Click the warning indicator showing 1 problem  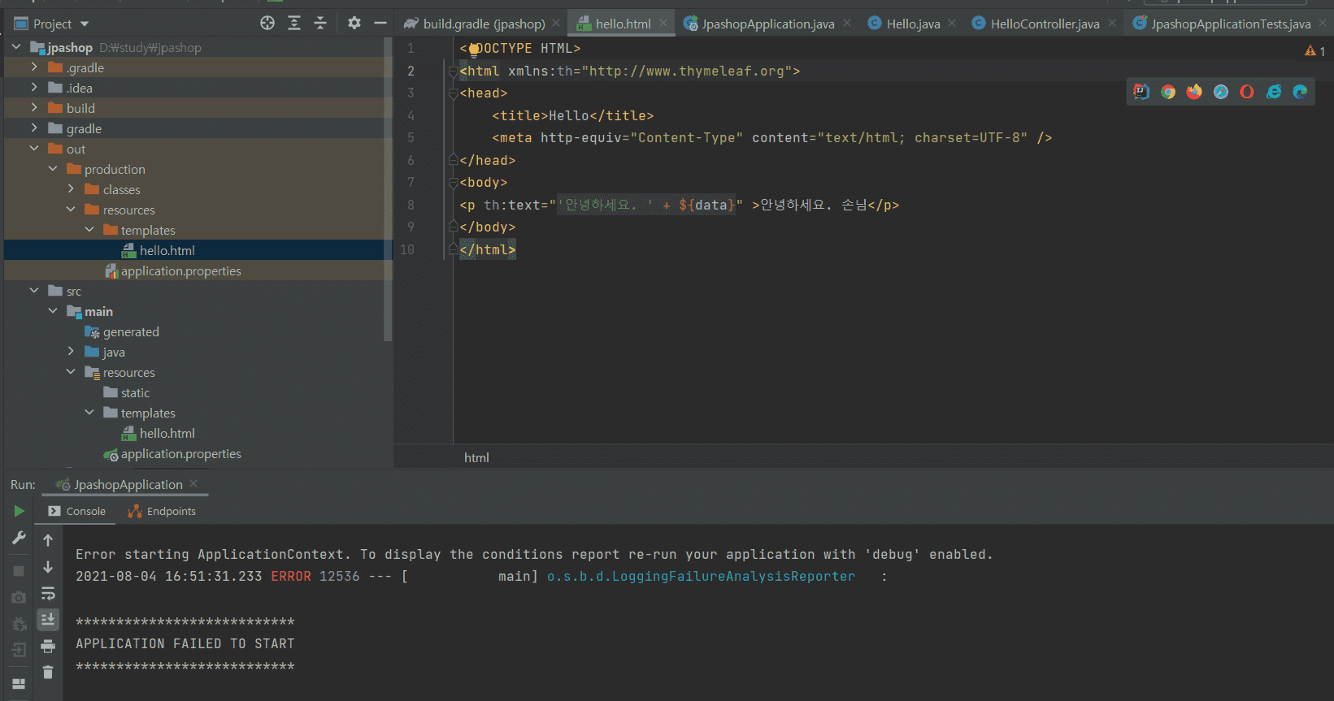[1314, 51]
